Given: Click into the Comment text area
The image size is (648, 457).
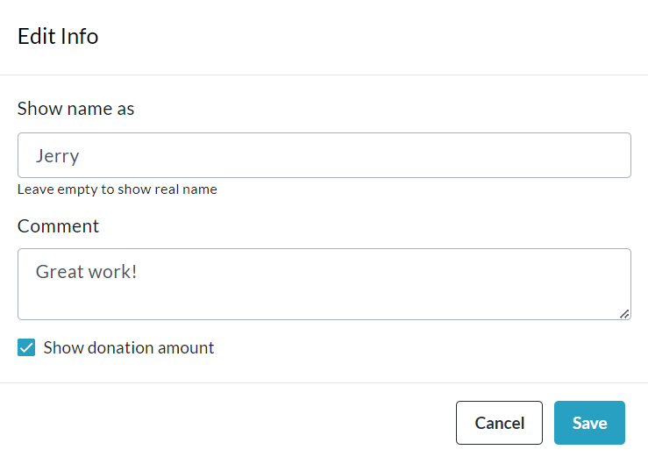Looking at the screenshot, I should tap(324, 283).
